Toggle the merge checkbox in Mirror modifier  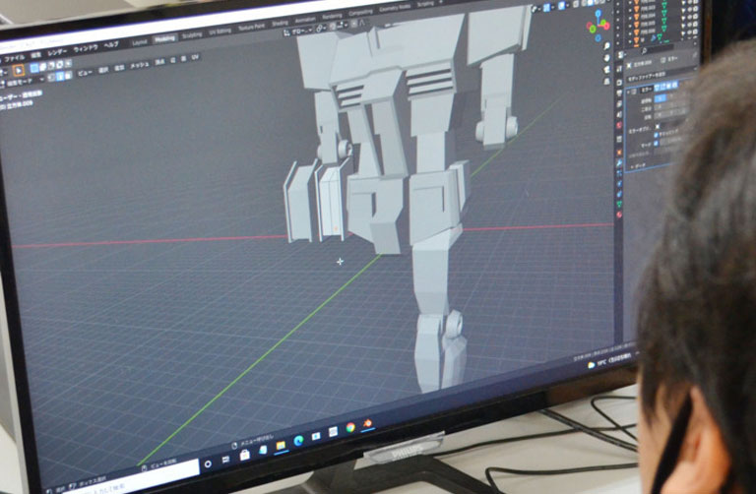[658, 142]
